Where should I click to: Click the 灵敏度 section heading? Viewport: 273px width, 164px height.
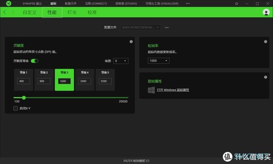[x=18, y=46]
